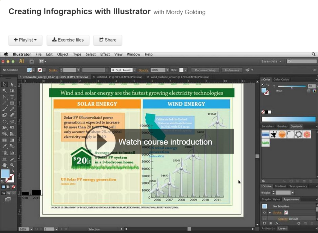Swap fill and stroke colors arrow
Screen dimensions: 318x233
pyautogui.click(x=13, y=171)
